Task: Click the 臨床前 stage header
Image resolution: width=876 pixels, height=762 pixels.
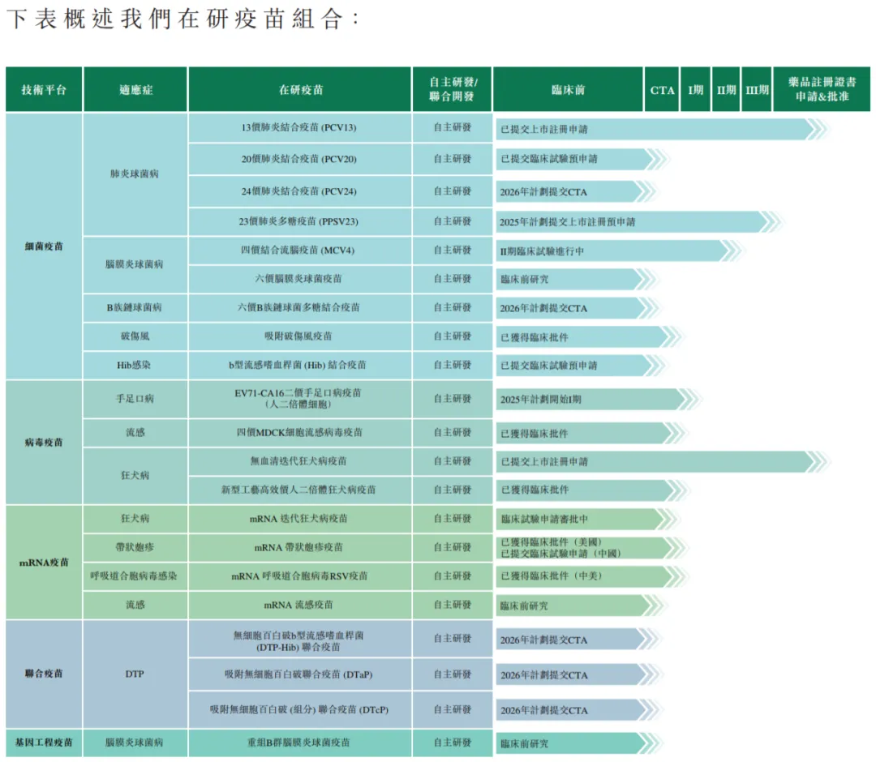Action: pyautogui.click(x=568, y=90)
